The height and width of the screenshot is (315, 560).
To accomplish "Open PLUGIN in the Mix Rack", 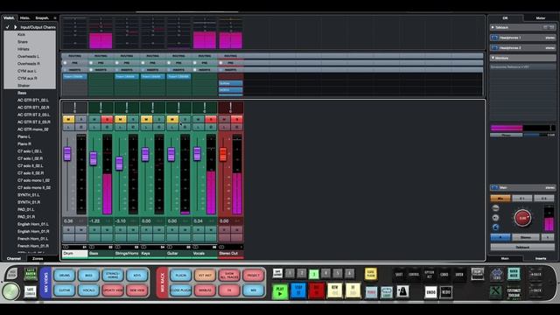I will (x=181, y=276).
